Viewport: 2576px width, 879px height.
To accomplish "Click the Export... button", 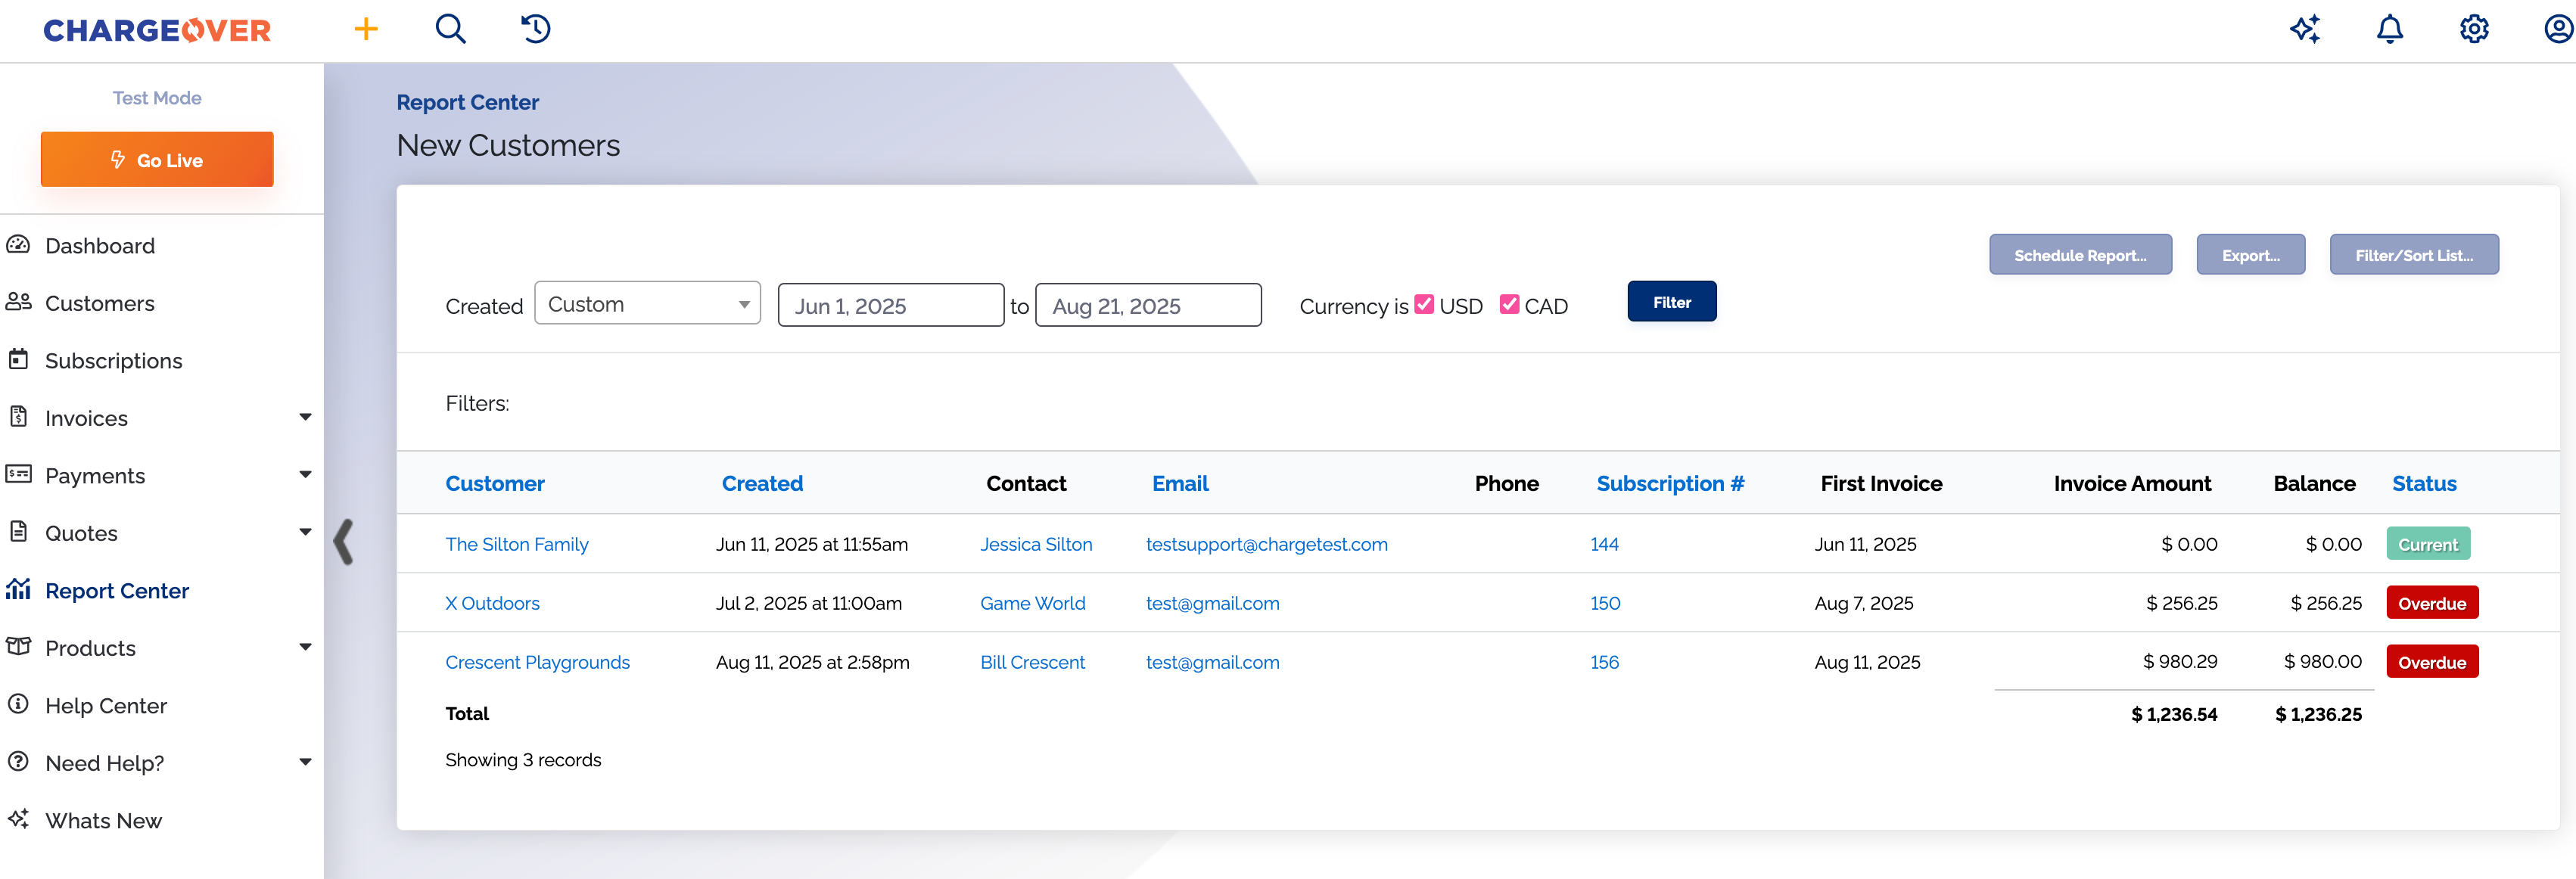I will 2250,254.
